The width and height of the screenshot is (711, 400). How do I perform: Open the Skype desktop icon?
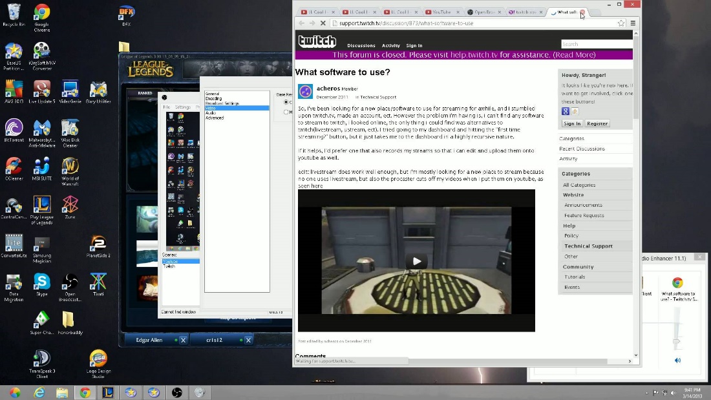42,285
